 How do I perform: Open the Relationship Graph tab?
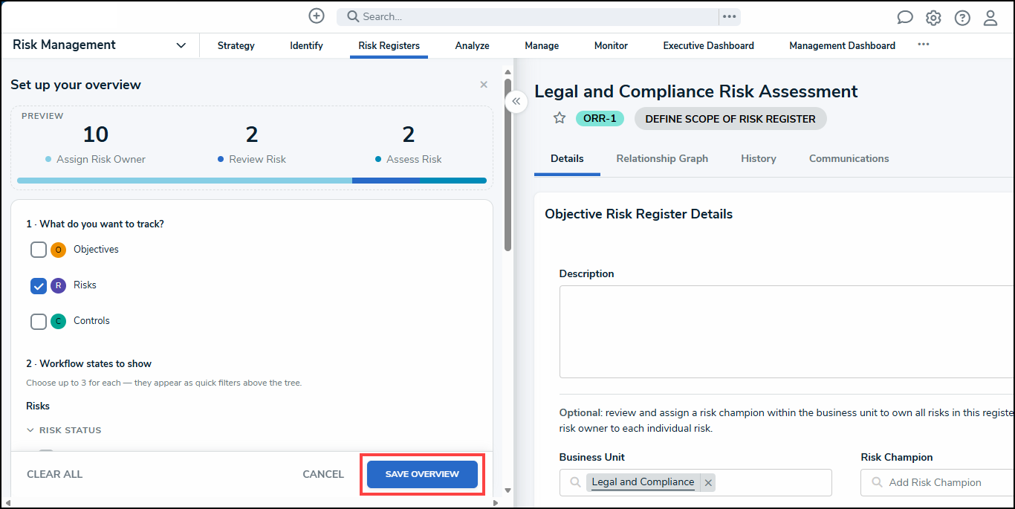pyautogui.click(x=662, y=158)
